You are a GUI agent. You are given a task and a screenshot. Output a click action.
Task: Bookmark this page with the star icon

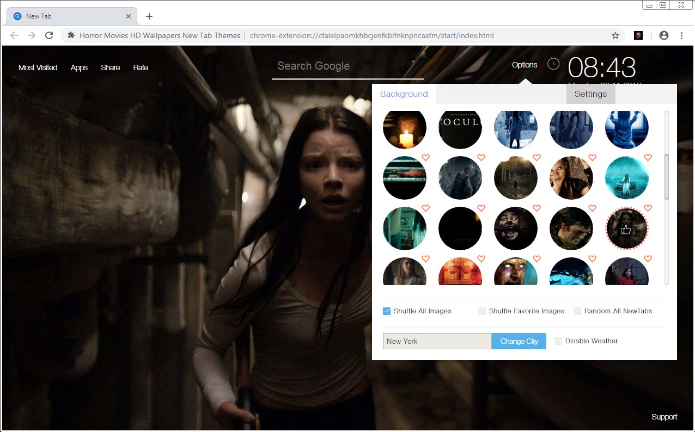(x=615, y=35)
